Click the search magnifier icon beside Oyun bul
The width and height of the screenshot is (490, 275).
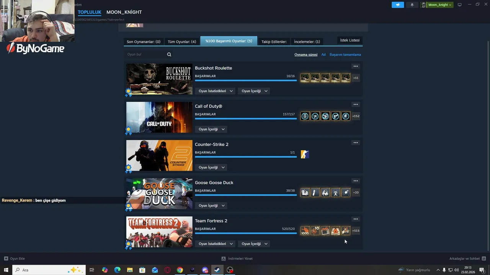[x=169, y=54]
